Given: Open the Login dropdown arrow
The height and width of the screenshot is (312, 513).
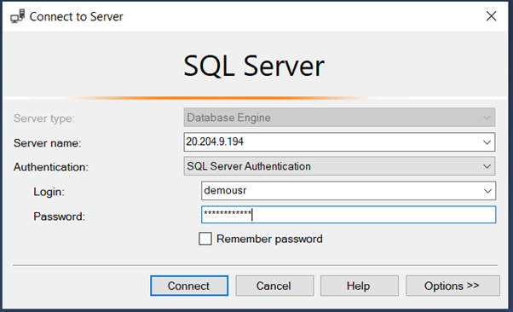Looking at the screenshot, I should (487, 191).
